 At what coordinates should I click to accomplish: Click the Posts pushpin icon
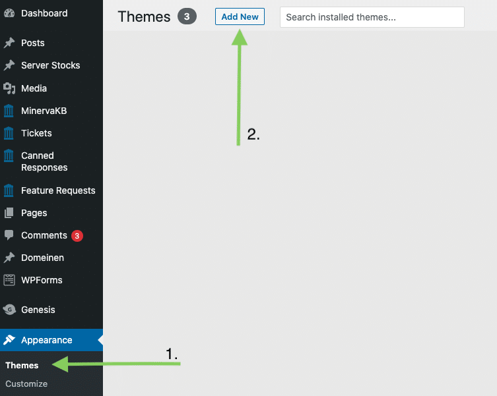[x=9, y=43]
